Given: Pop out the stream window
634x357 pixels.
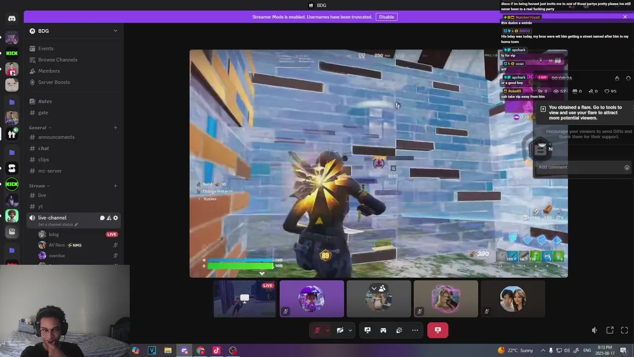Looking at the screenshot, I should (610, 330).
